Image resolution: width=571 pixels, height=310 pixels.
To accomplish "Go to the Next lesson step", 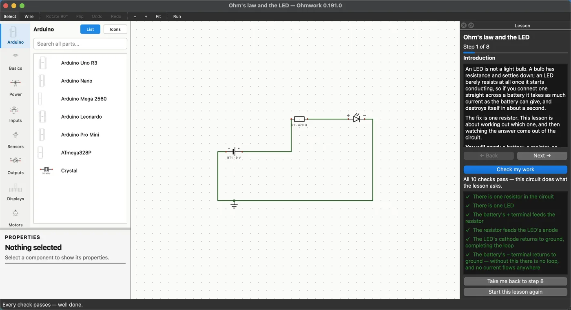I will point(542,156).
